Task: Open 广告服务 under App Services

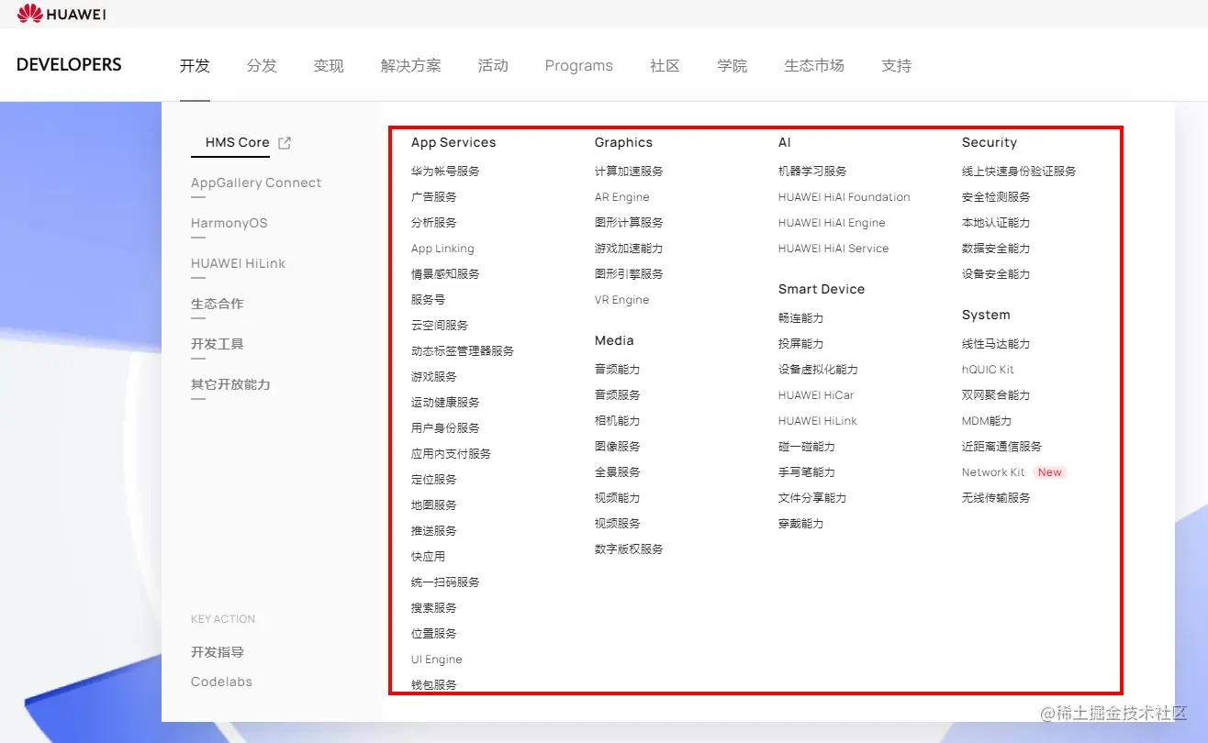Action: pos(433,197)
